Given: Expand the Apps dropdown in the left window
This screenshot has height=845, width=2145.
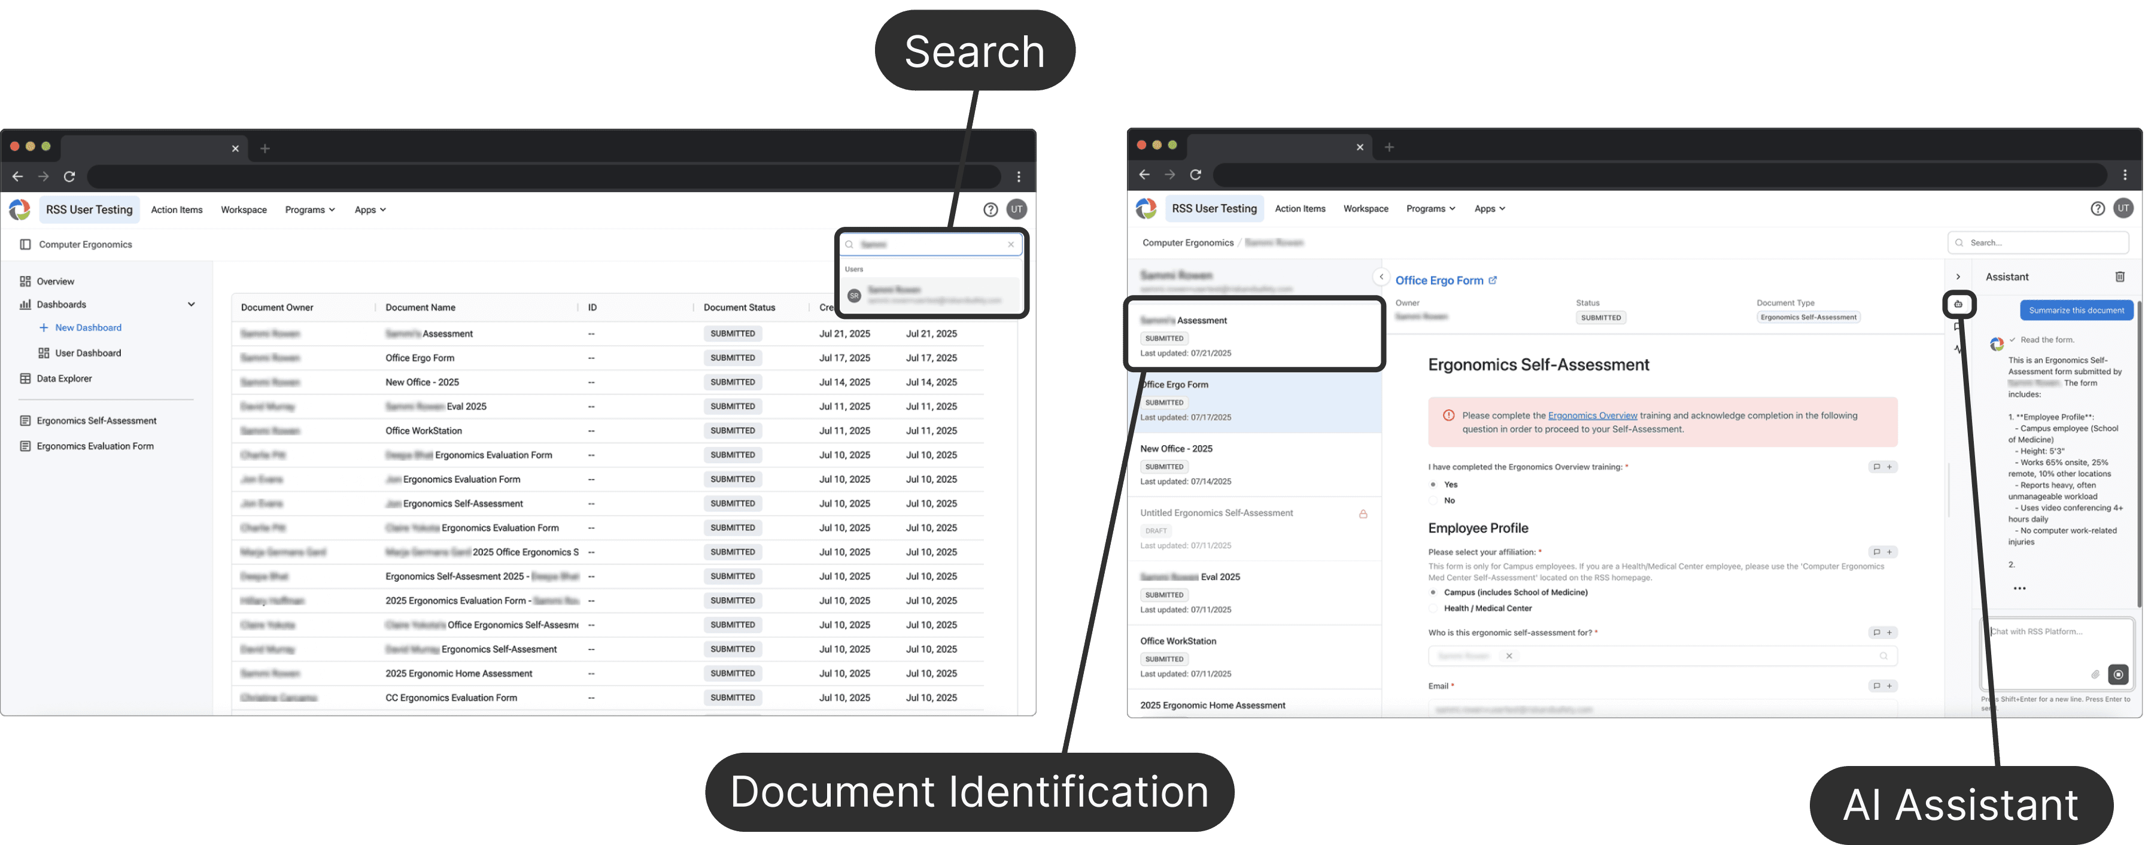Looking at the screenshot, I should click(x=370, y=210).
